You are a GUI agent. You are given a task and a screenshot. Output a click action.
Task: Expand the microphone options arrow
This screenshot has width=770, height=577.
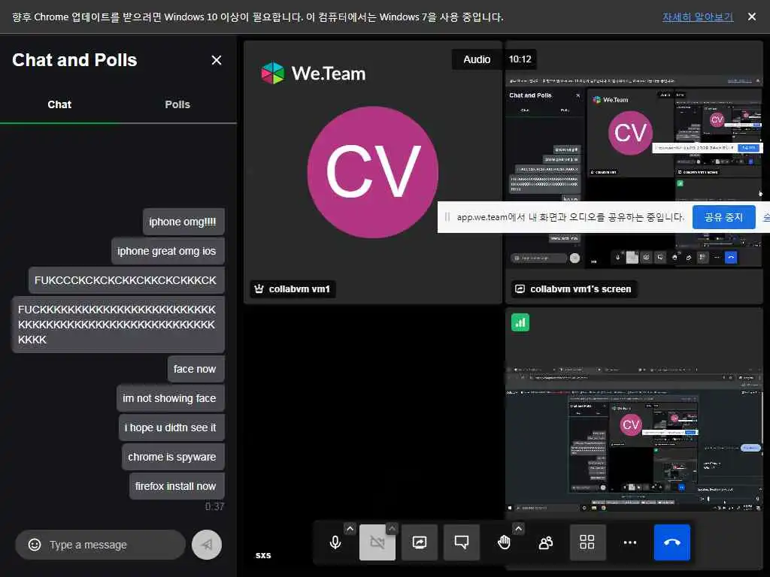(x=350, y=528)
